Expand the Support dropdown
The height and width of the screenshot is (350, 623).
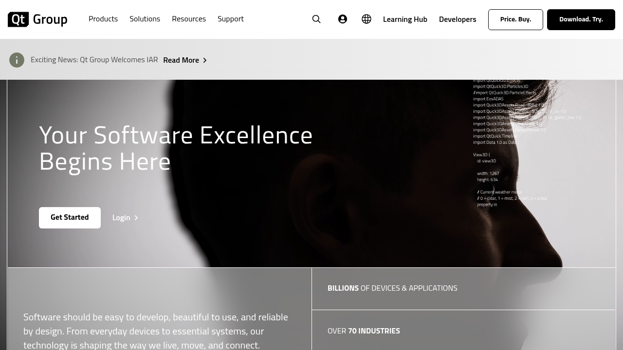[x=231, y=19]
